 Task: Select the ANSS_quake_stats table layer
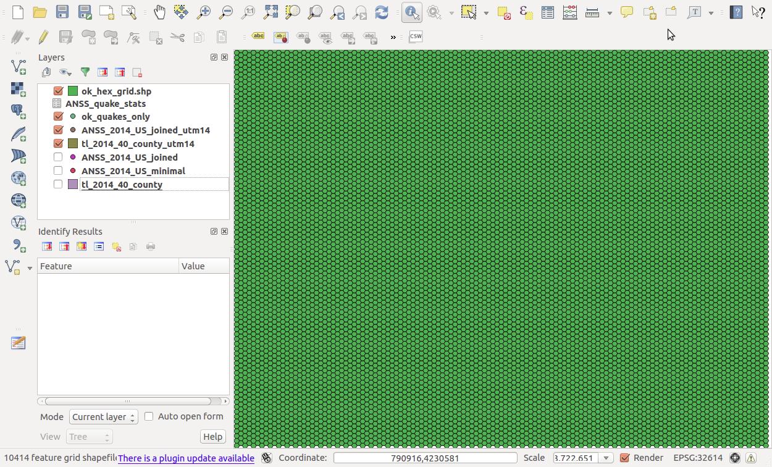(106, 104)
